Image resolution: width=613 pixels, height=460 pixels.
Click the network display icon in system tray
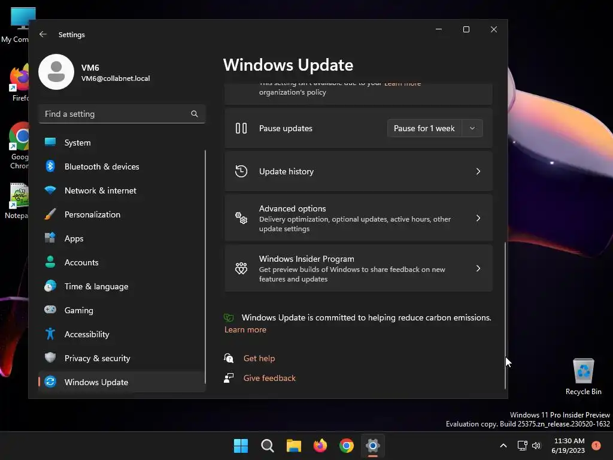pos(522,446)
